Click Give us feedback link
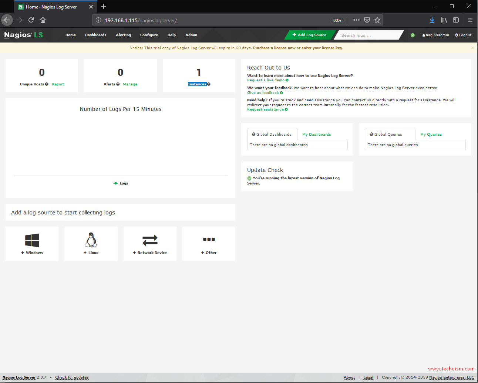The width and height of the screenshot is (478, 383). pyautogui.click(x=265, y=93)
